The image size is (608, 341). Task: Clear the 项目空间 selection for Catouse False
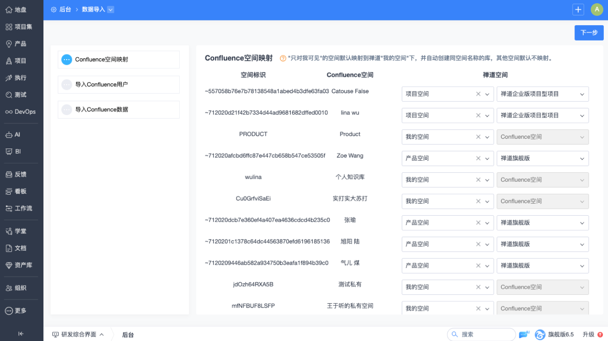pos(478,94)
